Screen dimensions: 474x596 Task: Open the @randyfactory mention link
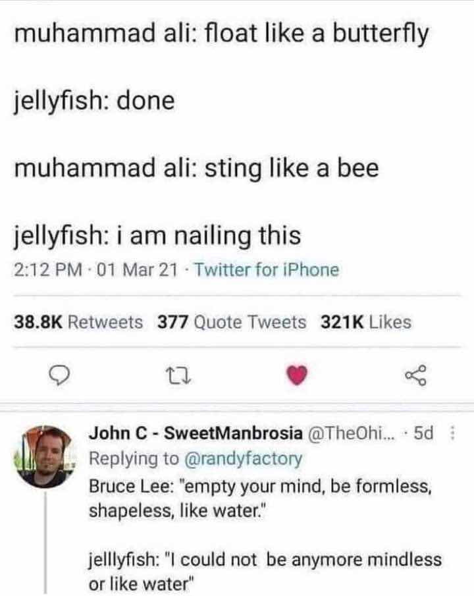(x=244, y=459)
